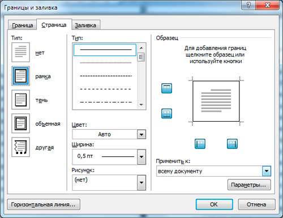Click the "всему документу" value

[x=180, y=171]
